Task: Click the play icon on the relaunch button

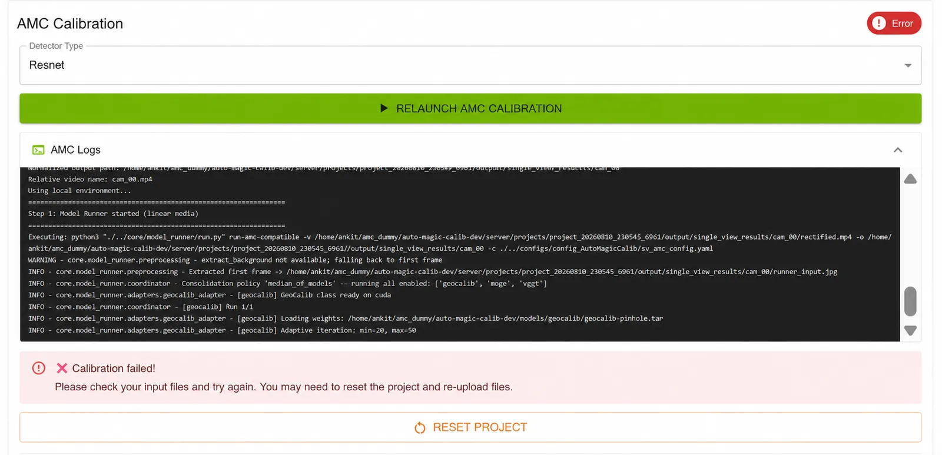Action: (x=384, y=108)
